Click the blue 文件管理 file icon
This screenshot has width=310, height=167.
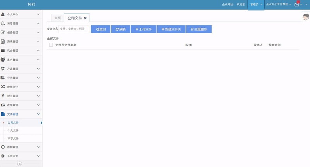click(3, 114)
